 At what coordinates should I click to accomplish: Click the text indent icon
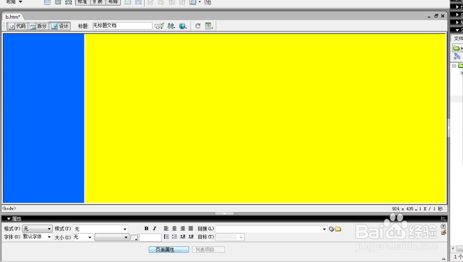click(191, 237)
